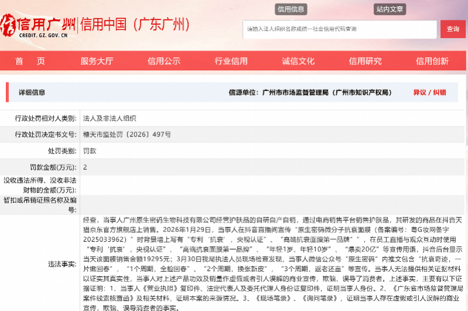Click the 罚款金额(万元) label

(x=53, y=167)
